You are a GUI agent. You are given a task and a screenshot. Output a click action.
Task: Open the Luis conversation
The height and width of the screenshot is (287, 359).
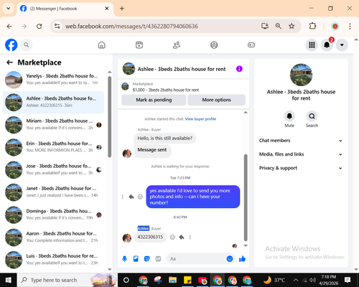53,259
